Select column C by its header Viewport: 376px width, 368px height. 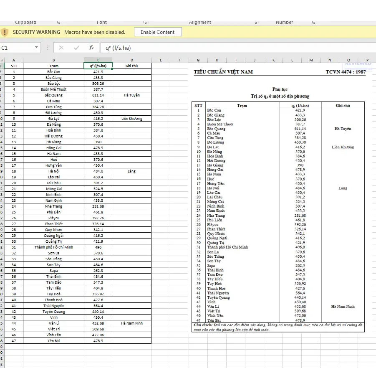[x=98, y=60]
